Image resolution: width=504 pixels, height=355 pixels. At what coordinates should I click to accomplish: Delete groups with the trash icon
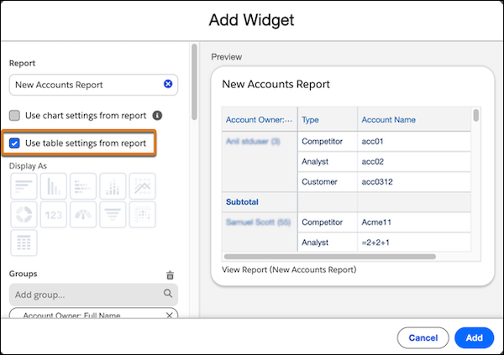click(x=170, y=274)
